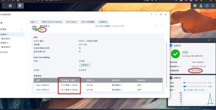Open the 區域網路 2 network dropdown
This screenshot has width=216, height=110.
click(175, 67)
